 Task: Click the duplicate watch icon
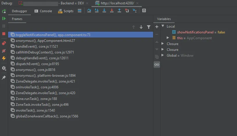point(157,57)
